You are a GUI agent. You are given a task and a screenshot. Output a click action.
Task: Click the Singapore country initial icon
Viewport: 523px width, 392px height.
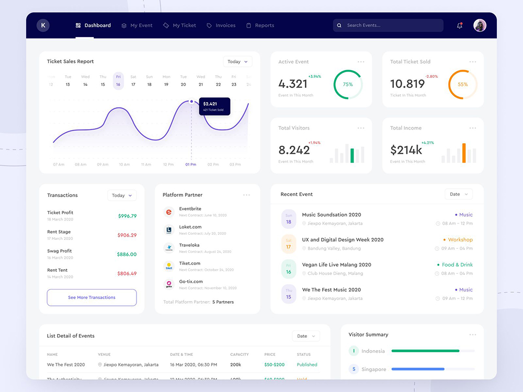354,369
